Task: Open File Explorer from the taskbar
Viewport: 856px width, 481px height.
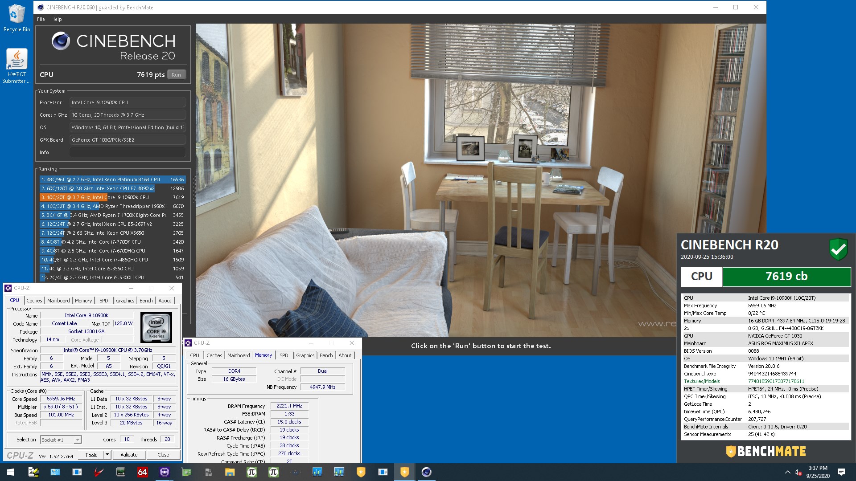Action: pyautogui.click(x=230, y=472)
